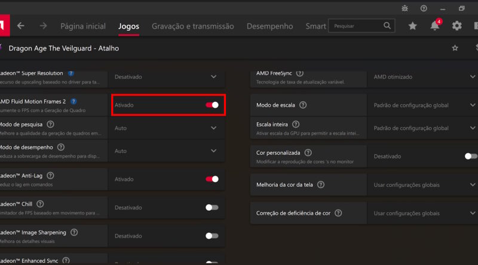Image resolution: width=478 pixels, height=265 pixels.
Task: Click Dragon Age The Veilguard - Atalho title
Action: (x=64, y=48)
